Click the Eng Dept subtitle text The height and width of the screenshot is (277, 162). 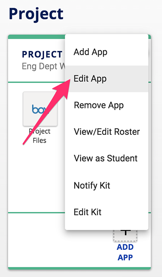pyautogui.click(x=43, y=66)
